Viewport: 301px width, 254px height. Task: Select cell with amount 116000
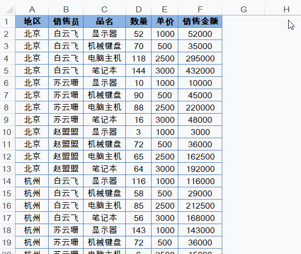click(200, 181)
